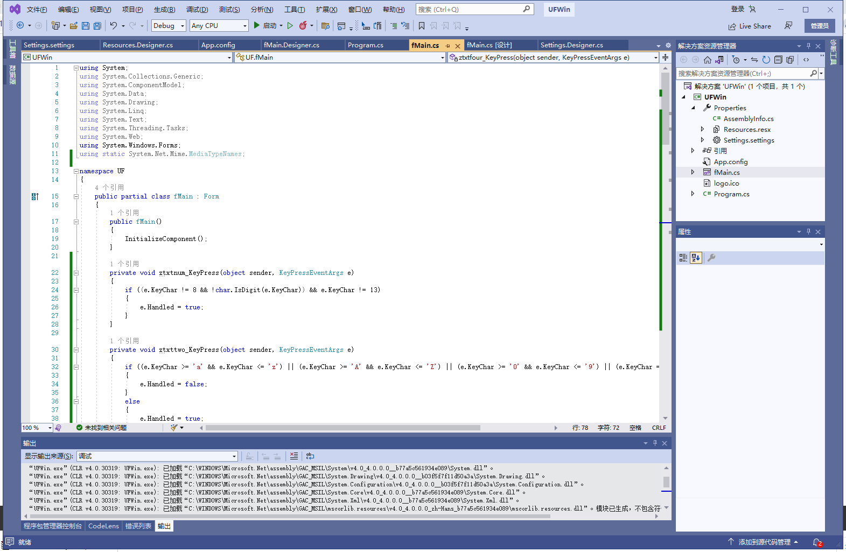The width and height of the screenshot is (846, 552).
Task: Click the pending changes filter clock icon
Action: point(736,60)
